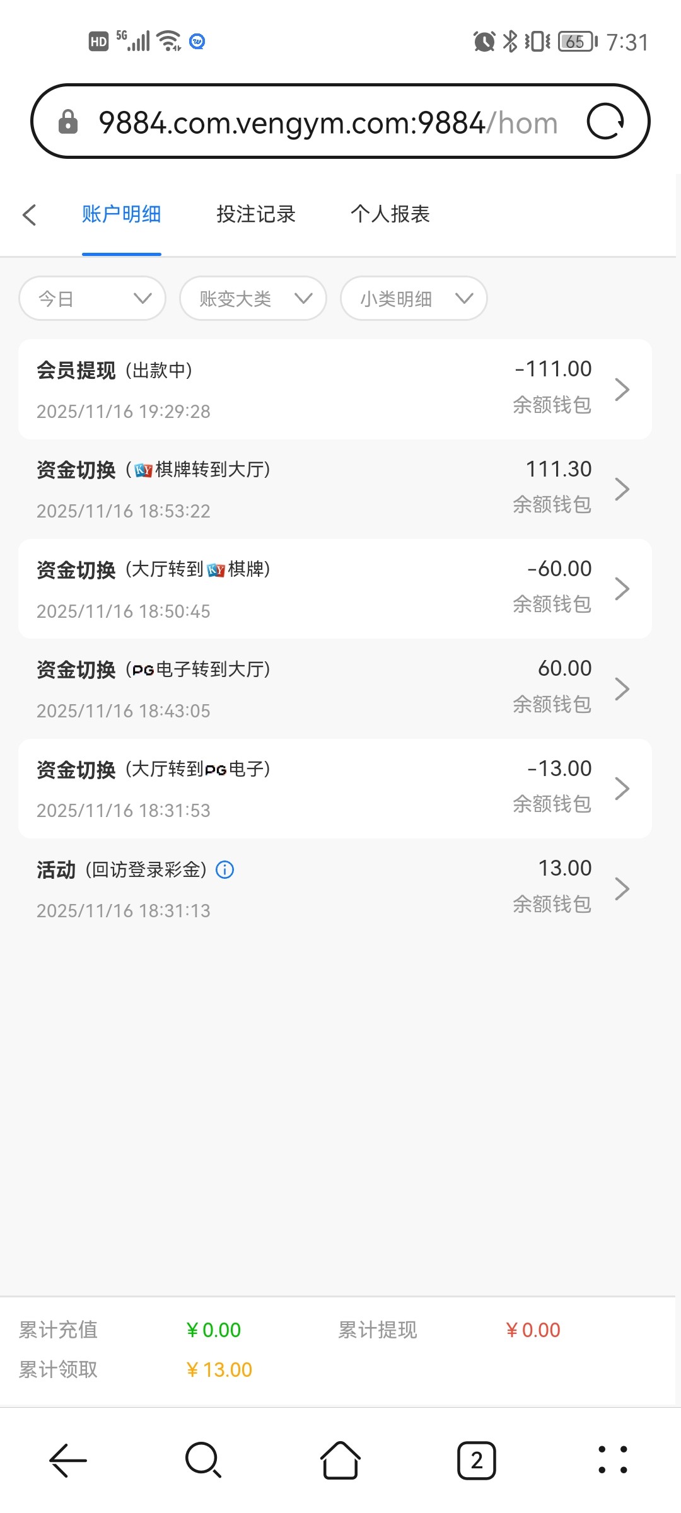Tap the back chevron beside 账户明细

(30, 214)
